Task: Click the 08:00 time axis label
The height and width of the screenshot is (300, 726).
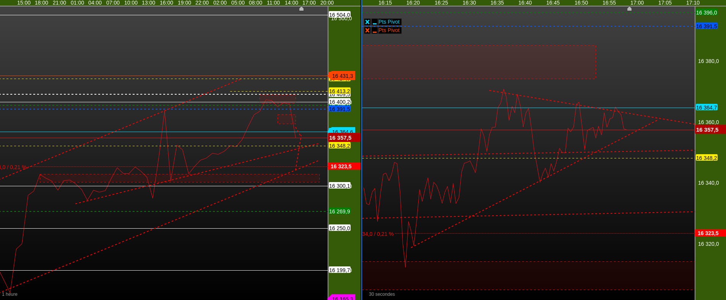Action: 255,3
